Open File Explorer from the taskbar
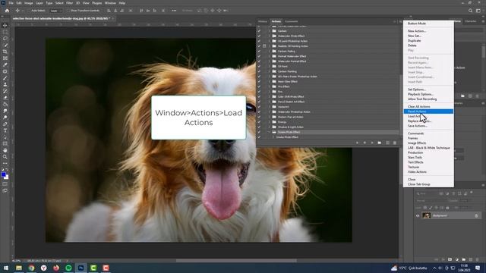The width and height of the screenshot is (486, 273). (19, 268)
